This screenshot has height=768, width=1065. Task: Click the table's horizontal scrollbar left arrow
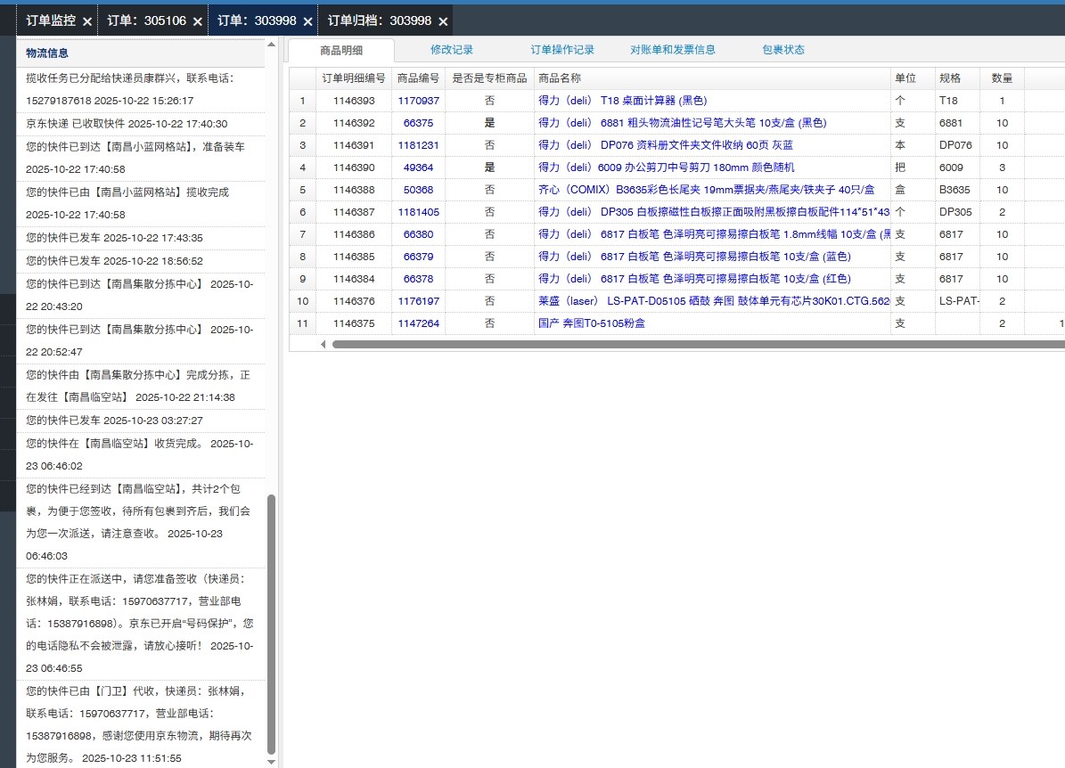point(324,344)
